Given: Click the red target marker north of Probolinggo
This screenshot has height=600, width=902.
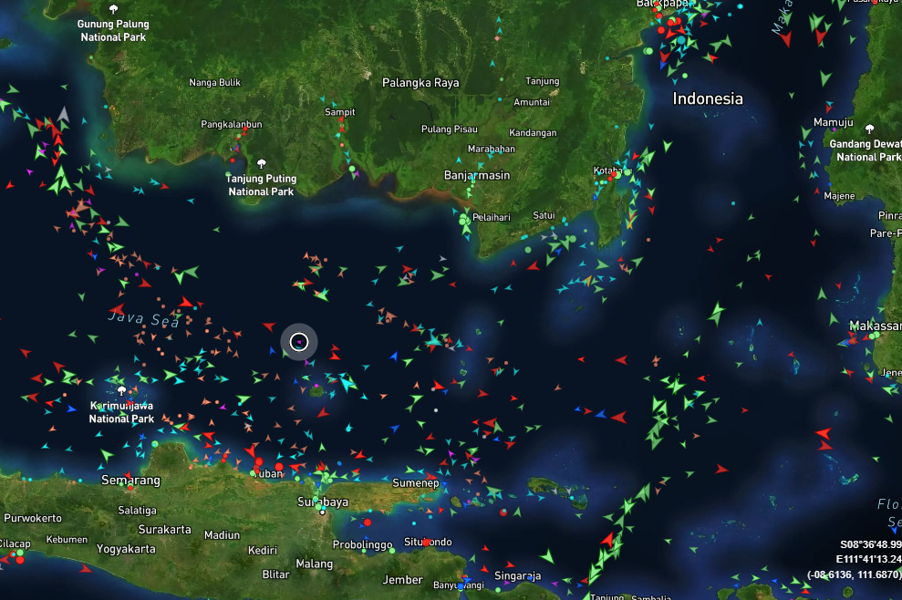Looking at the screenshot, I should coord(367,522).
